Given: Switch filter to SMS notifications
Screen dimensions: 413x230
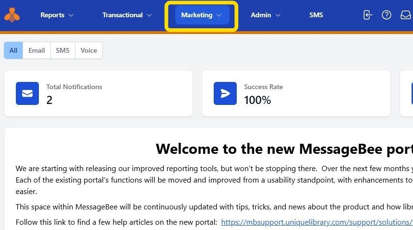Looking at the screenshot, I should [62, 50].
